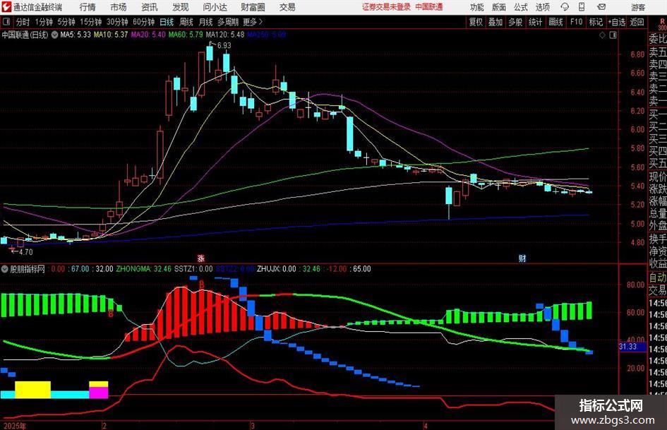Switch to the 分时 period tab
The image size is (667, 430).
pyautogui.click(x=23, y=22)
